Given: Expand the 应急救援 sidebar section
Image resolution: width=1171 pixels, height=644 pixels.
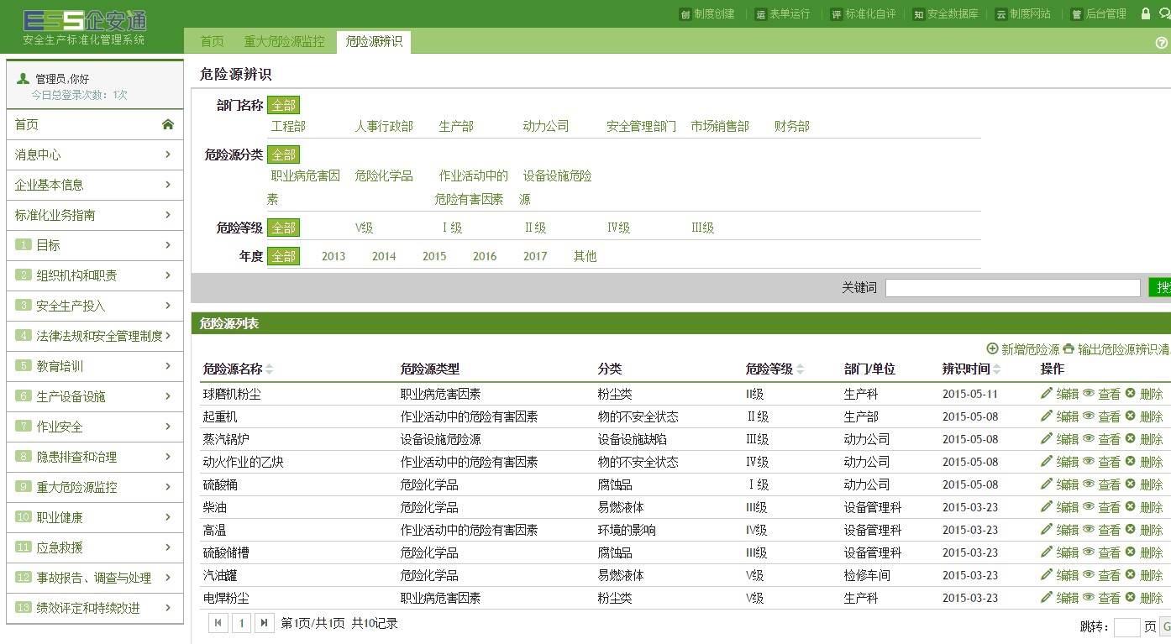Looking at the screenshot, I should pyautogui.click(x=95, y=547).
